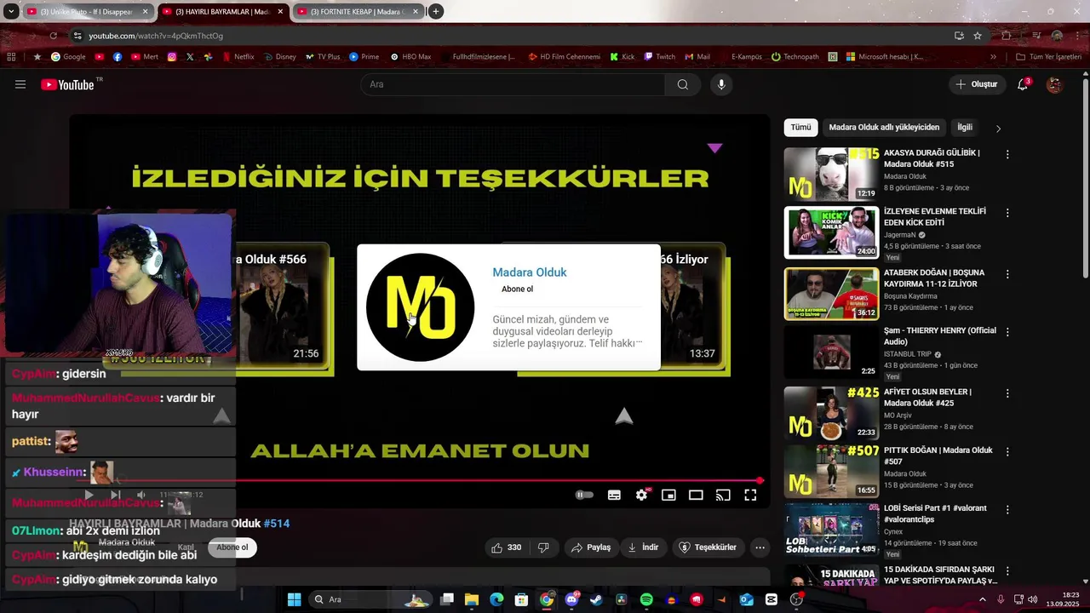Viewport: 1090px width, 613px height.
Task: Open the account avatar menu
Action: point(1054,84)
